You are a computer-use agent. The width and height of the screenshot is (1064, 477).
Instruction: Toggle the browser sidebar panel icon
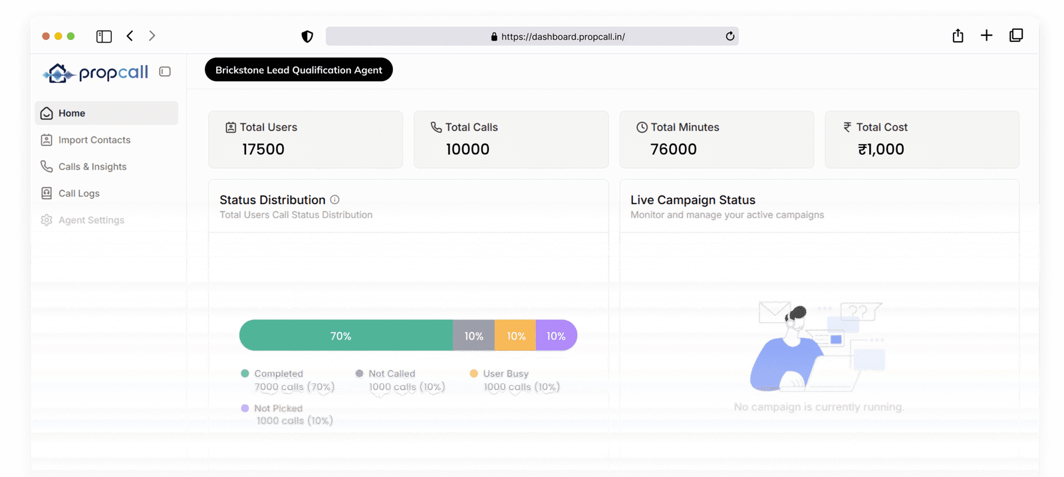coord(104,37)
